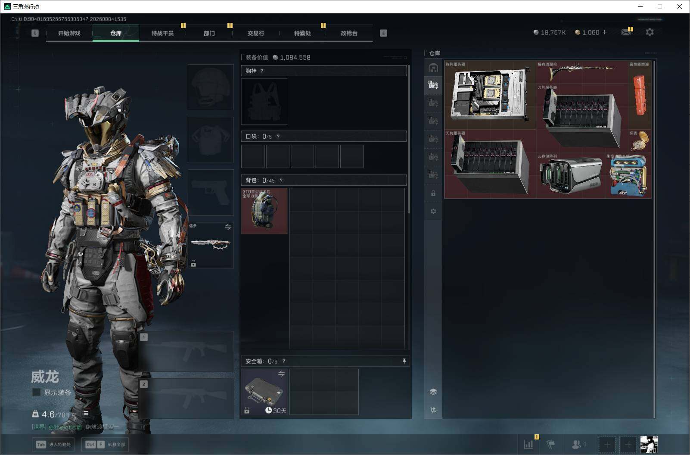Open the 特勤处 tab
This screenshot has height=455, width=690.
pyautogui.click(x=302, y=33)
